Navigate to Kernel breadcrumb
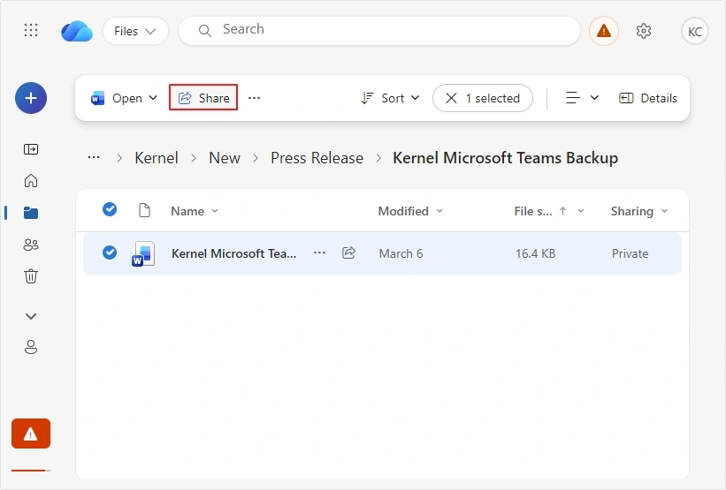The image size is (726, 490). click(x=157, y=158)
